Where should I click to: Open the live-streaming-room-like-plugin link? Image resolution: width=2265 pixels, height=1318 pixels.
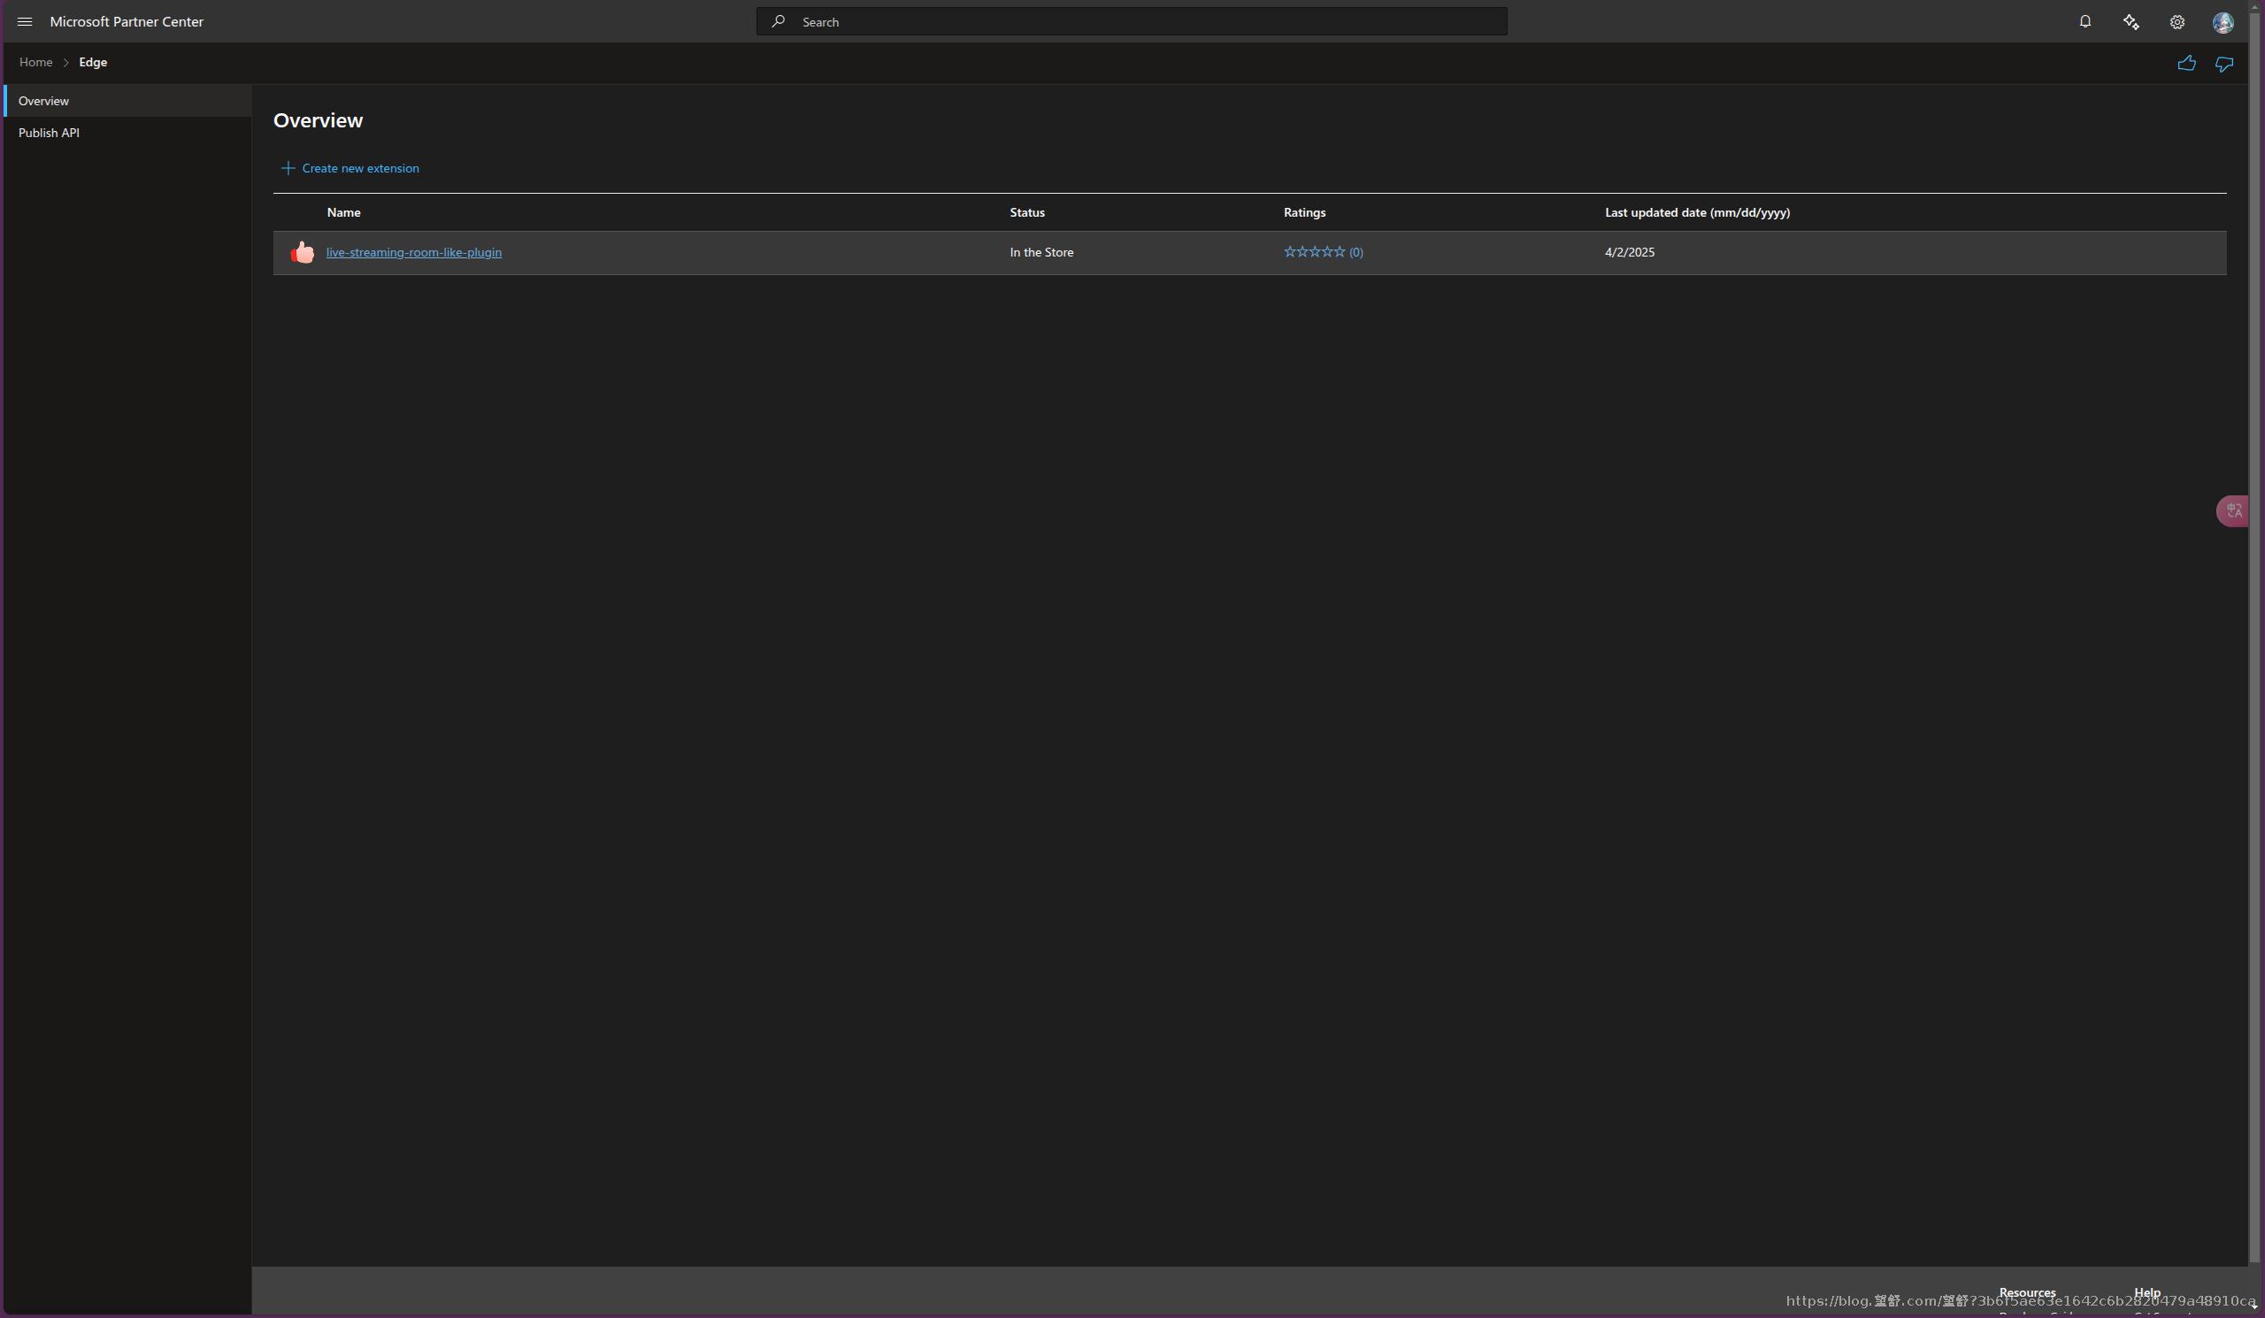click(413, 252)
